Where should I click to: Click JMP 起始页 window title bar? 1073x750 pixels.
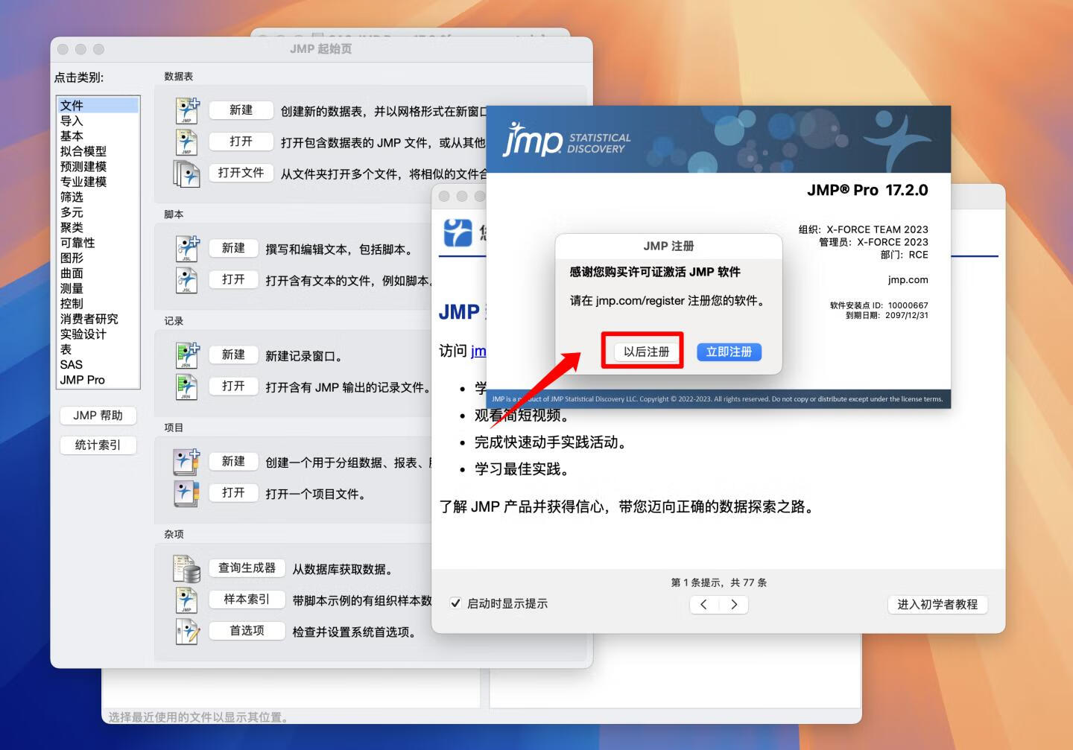(321, 49)
